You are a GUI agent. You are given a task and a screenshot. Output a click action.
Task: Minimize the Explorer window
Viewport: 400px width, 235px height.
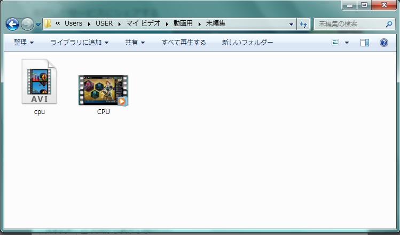(350, 5)
